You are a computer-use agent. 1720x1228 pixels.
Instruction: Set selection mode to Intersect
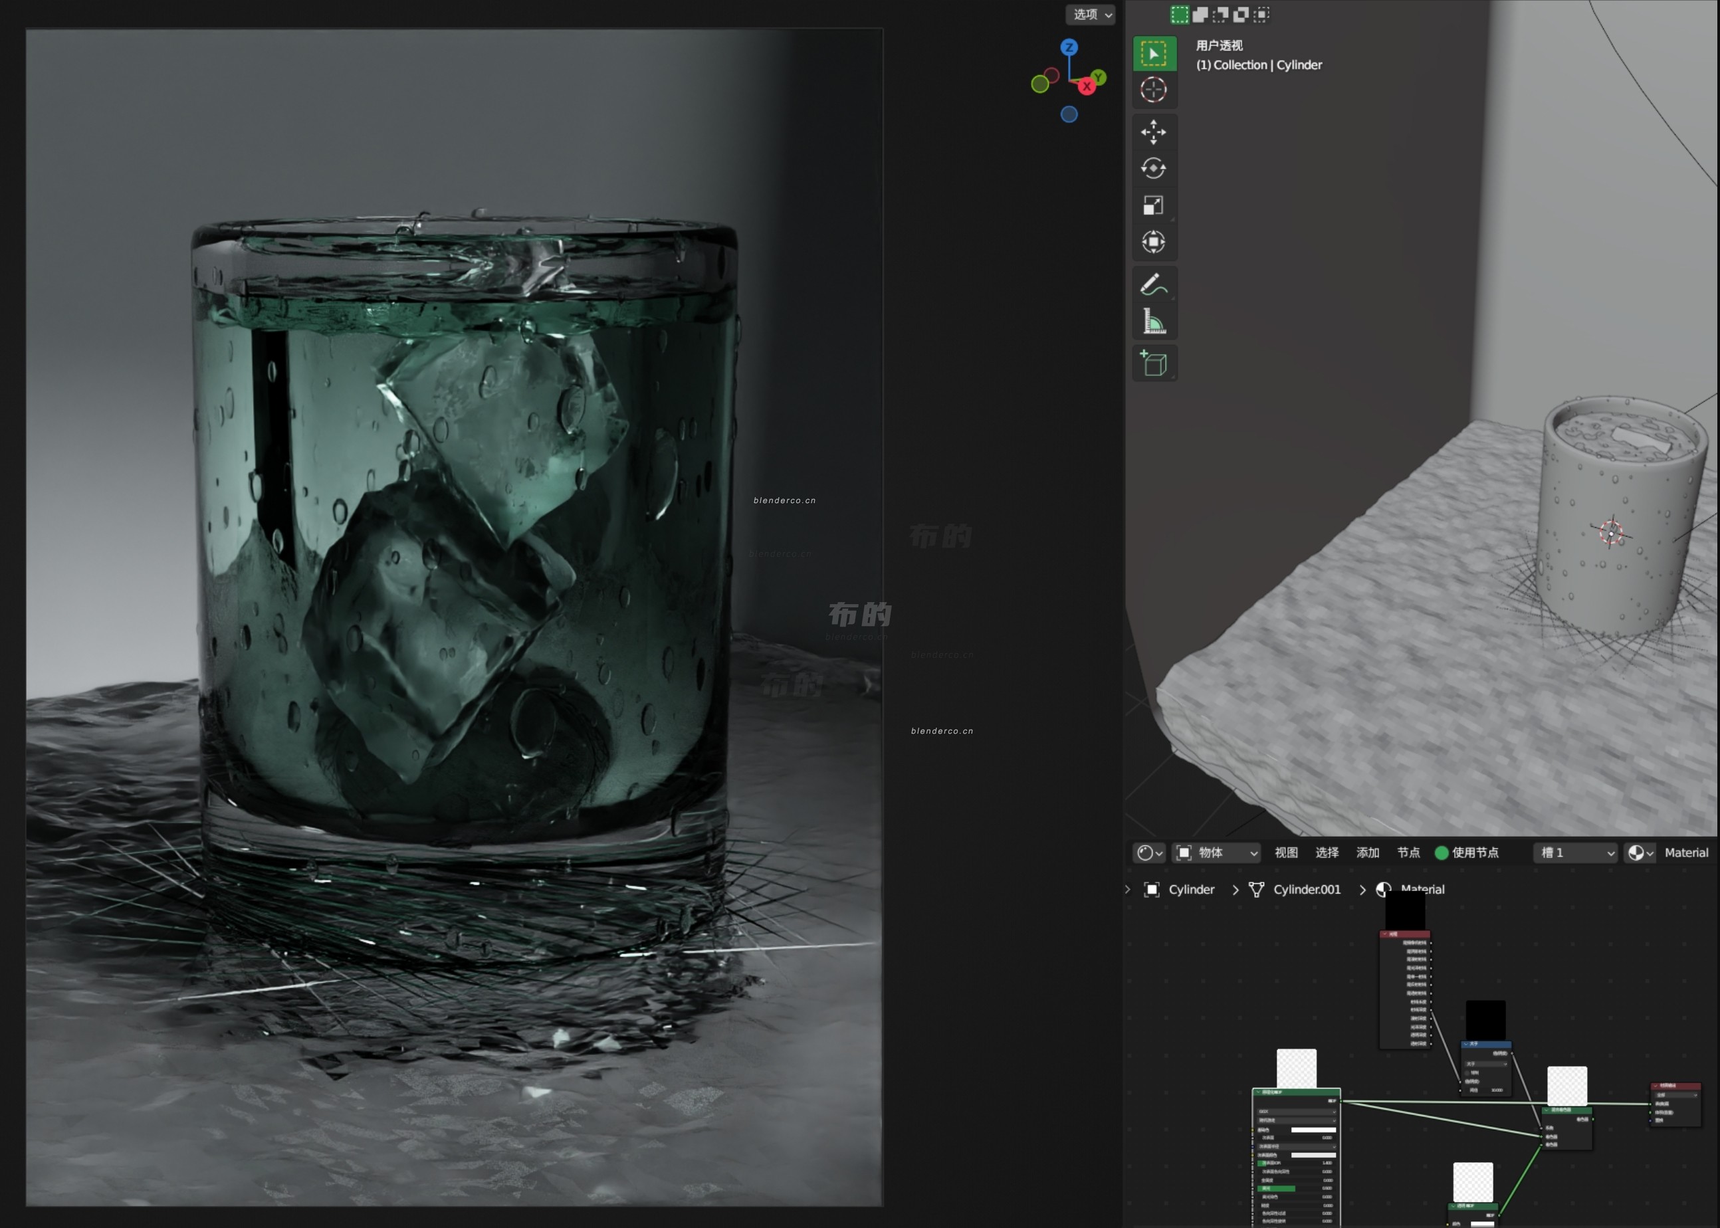click(1261, 15)
